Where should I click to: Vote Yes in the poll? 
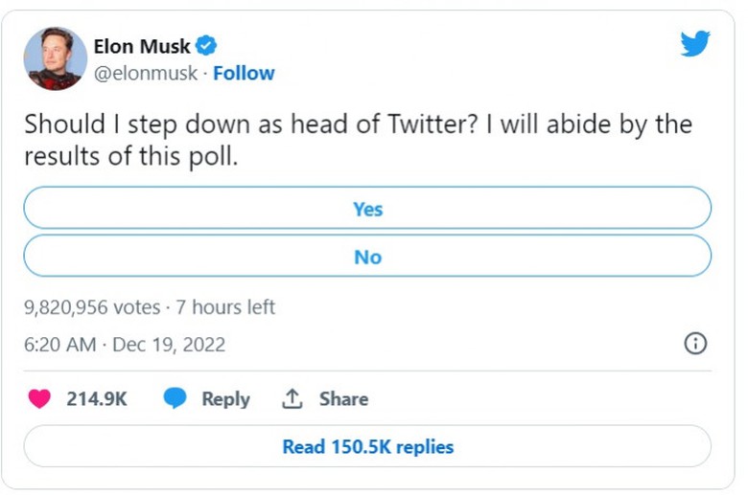click(367, 209)
